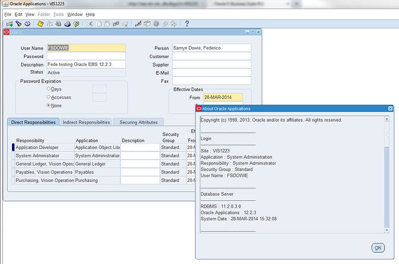Select the Accesses password expiration option

click(48, 97)
